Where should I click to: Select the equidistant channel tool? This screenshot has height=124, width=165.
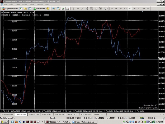click(87, 9)
